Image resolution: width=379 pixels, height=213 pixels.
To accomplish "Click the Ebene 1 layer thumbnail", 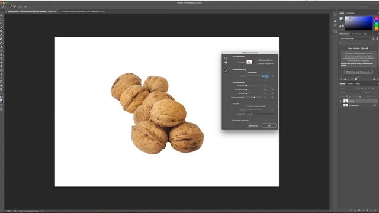I will (x=346, y=101).
